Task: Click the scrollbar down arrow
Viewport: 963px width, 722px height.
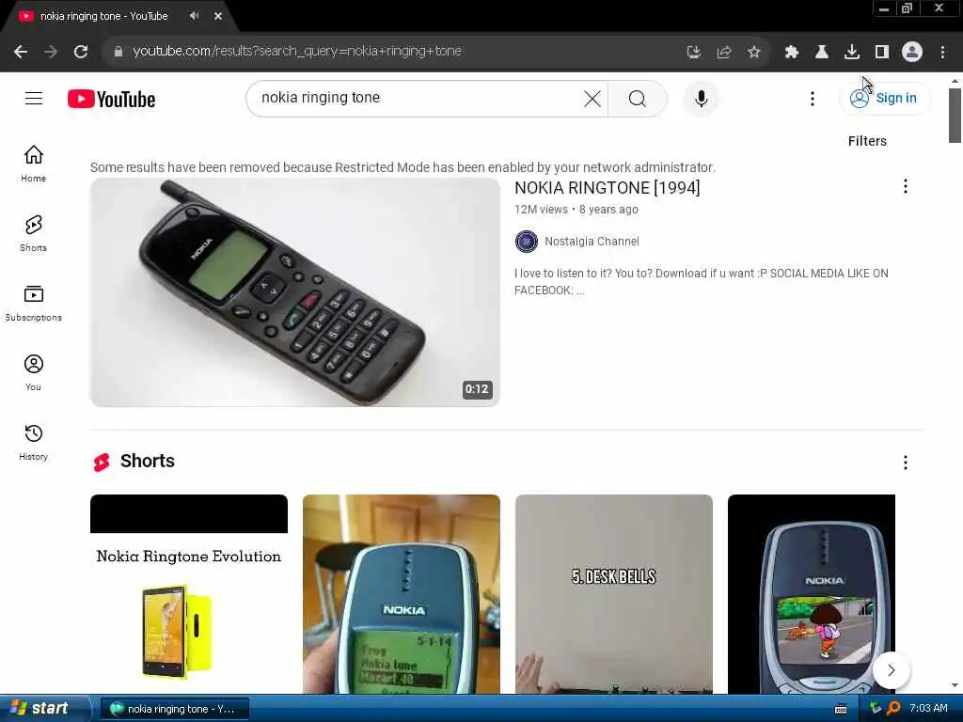Action: [955, 685]
